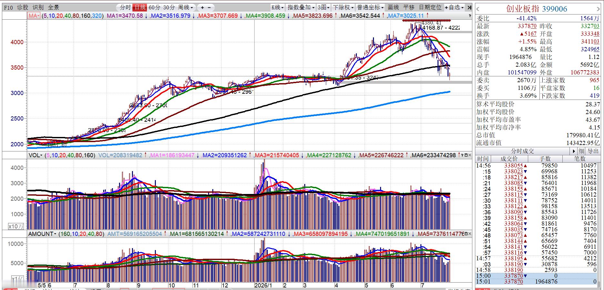The image size is (604, 290).
Task: Close the AMOUNT indicator panel
Action: (470, 234)
